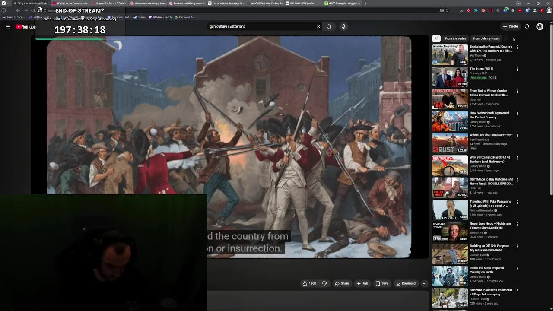Switch to List of school shootings tab

[x=226, y=3]
